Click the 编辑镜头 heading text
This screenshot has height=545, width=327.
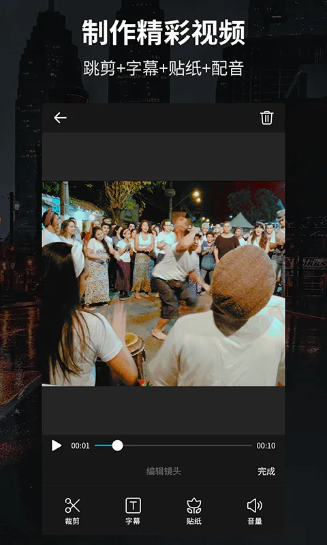point(163,471)
